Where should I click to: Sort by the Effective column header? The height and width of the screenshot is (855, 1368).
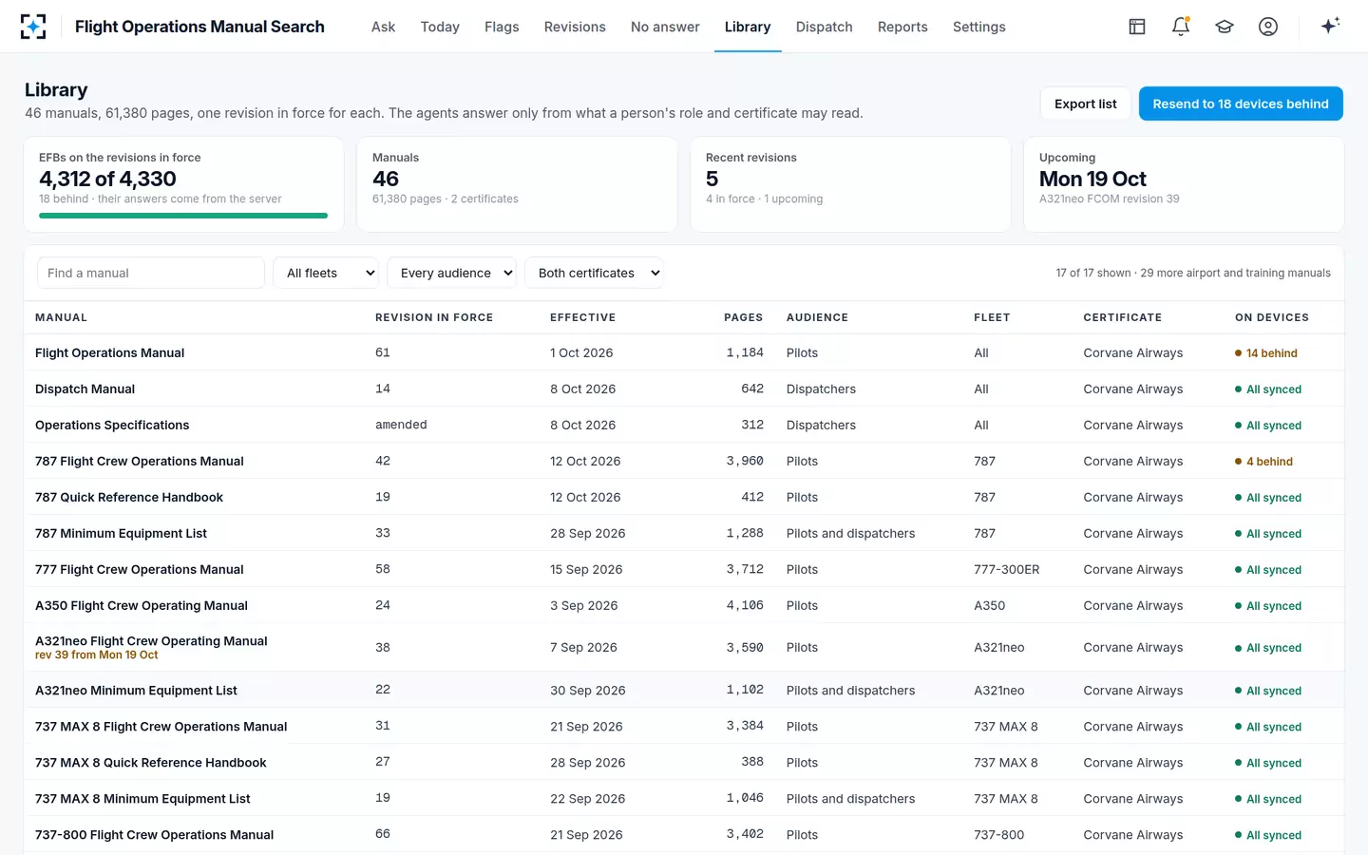[582, 317]
